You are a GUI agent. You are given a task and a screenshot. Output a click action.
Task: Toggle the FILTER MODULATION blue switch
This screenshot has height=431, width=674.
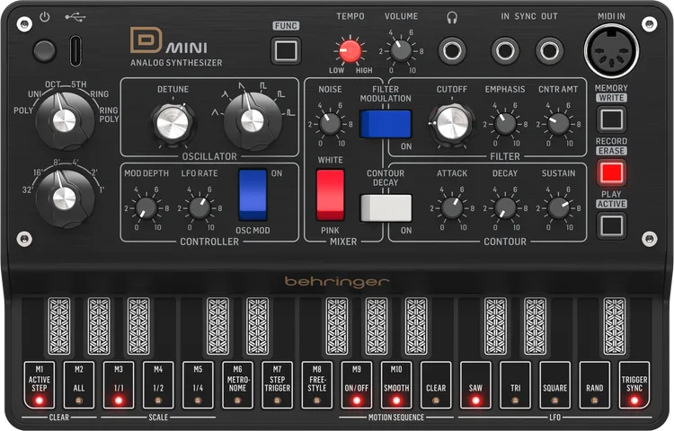pos(386,124)
